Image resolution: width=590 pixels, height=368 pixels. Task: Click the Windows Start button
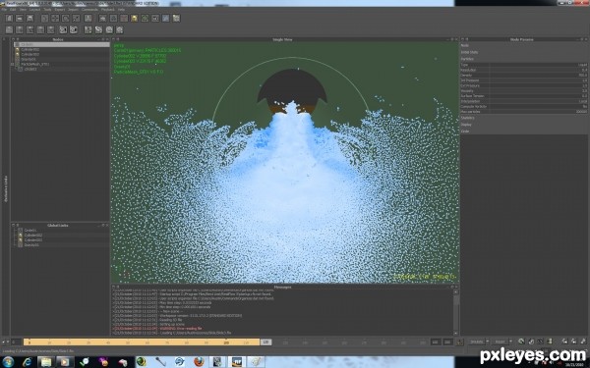(8, 362)
